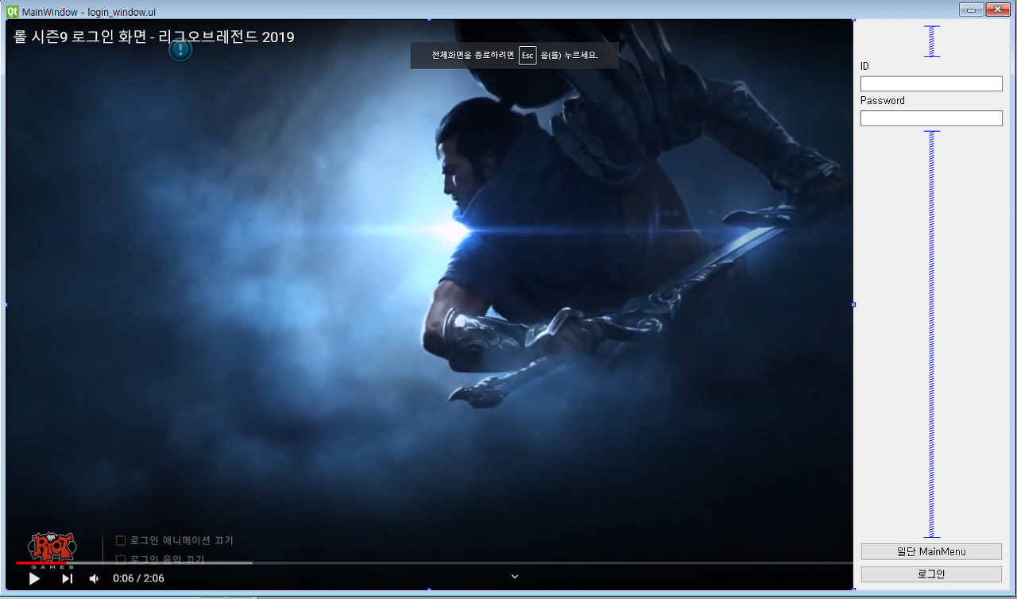Click the info card icon by the title
This screenshot has height=599, width=1017.
(x=181, y=51)
